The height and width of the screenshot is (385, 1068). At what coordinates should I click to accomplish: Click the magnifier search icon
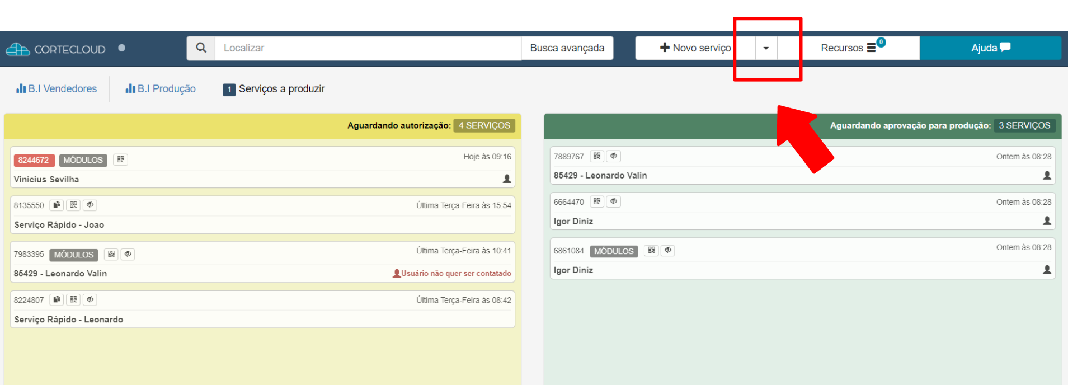pyautogui.click(x=201, y=48)
